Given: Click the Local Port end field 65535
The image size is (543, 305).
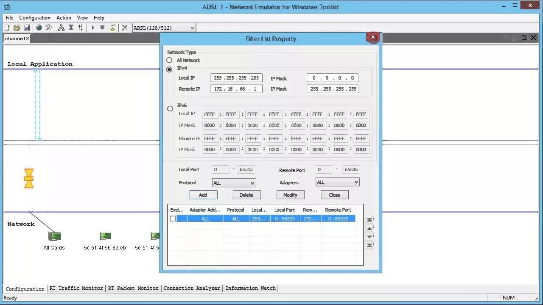Looking at the screenshot, I should click(x=246, y=169).
